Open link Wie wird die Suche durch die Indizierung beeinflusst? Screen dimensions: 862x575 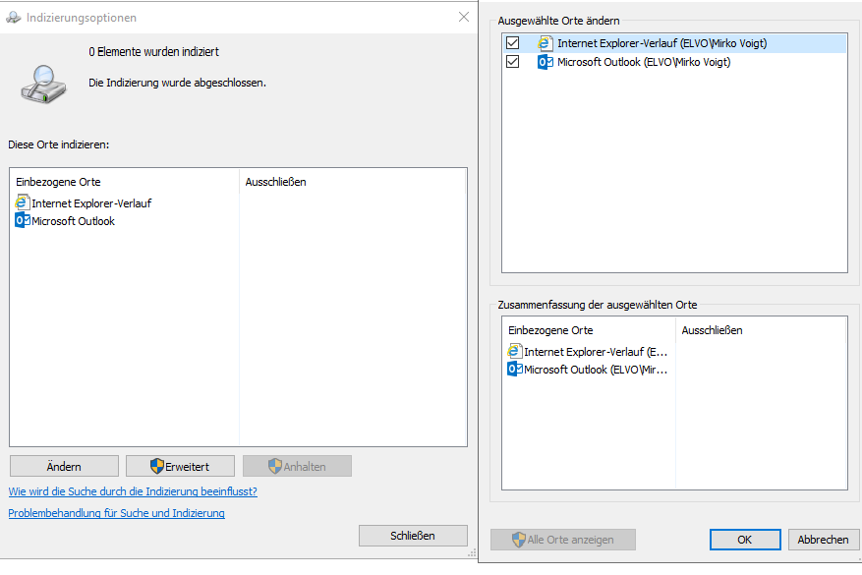133,491
